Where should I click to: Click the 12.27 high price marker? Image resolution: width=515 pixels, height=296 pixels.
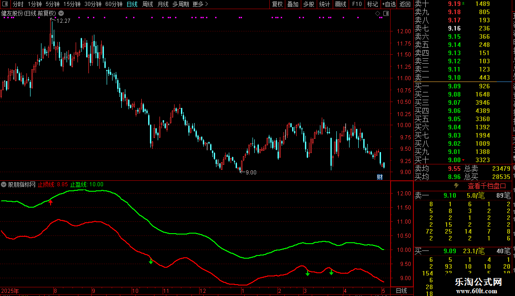click(63, 20)
